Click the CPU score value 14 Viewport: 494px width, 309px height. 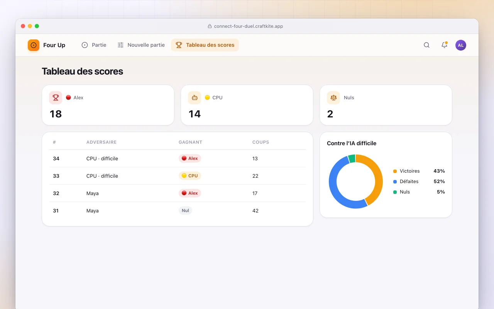click(195, 114)
